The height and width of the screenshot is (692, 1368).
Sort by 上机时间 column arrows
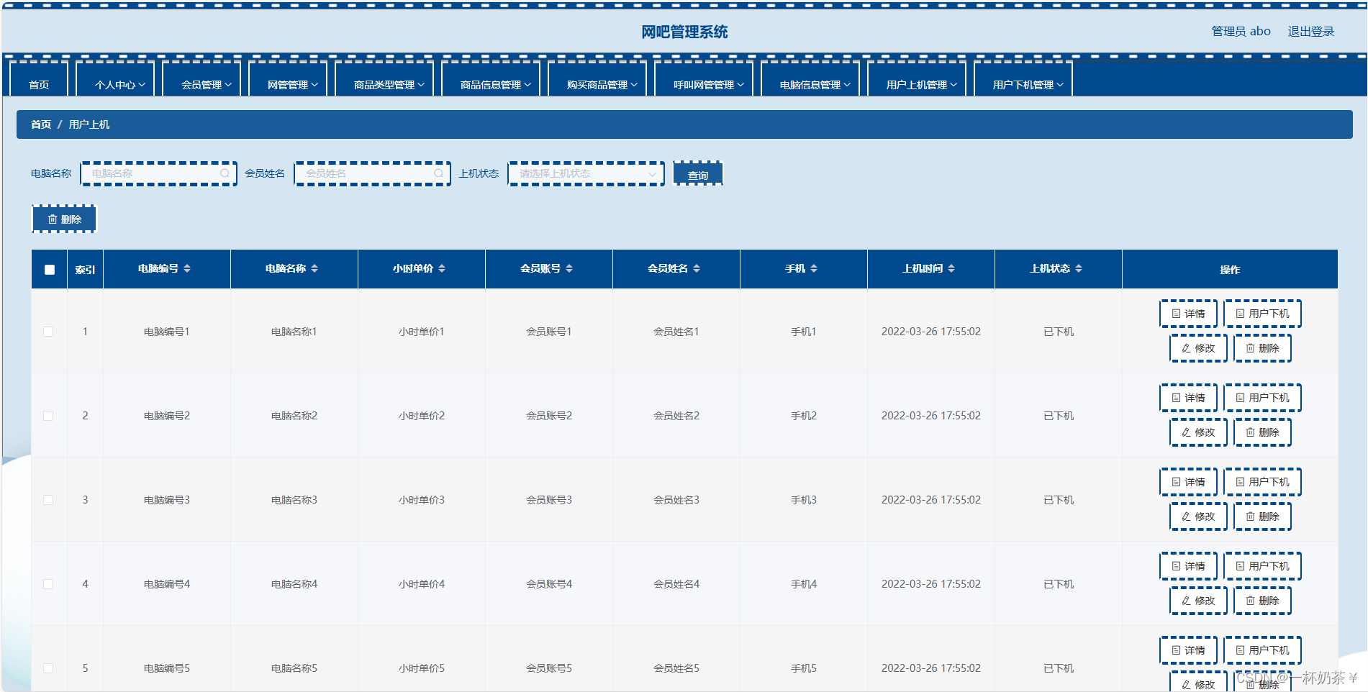(x=951, y=268)
